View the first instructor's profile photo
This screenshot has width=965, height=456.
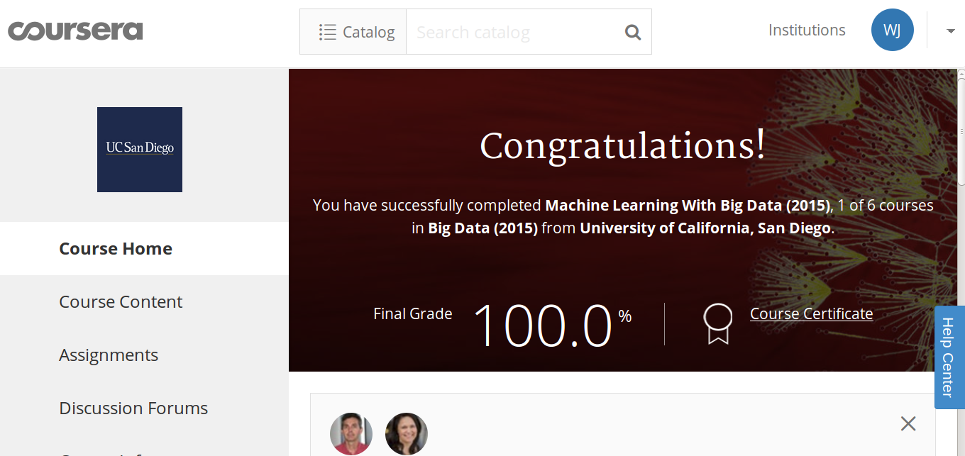click(351, 433)
